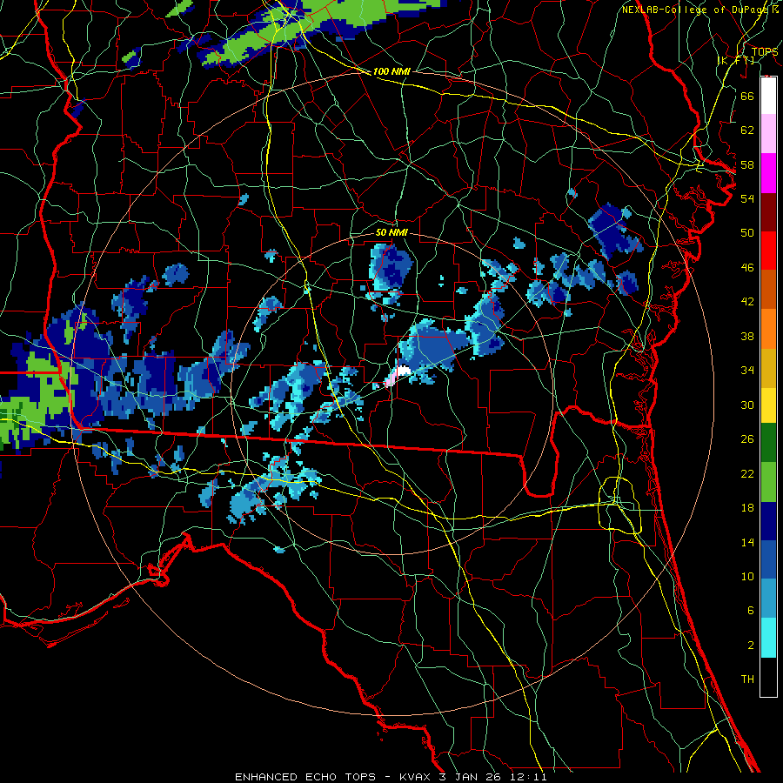Click the bright orange legend swatch

tap(768, 328)
